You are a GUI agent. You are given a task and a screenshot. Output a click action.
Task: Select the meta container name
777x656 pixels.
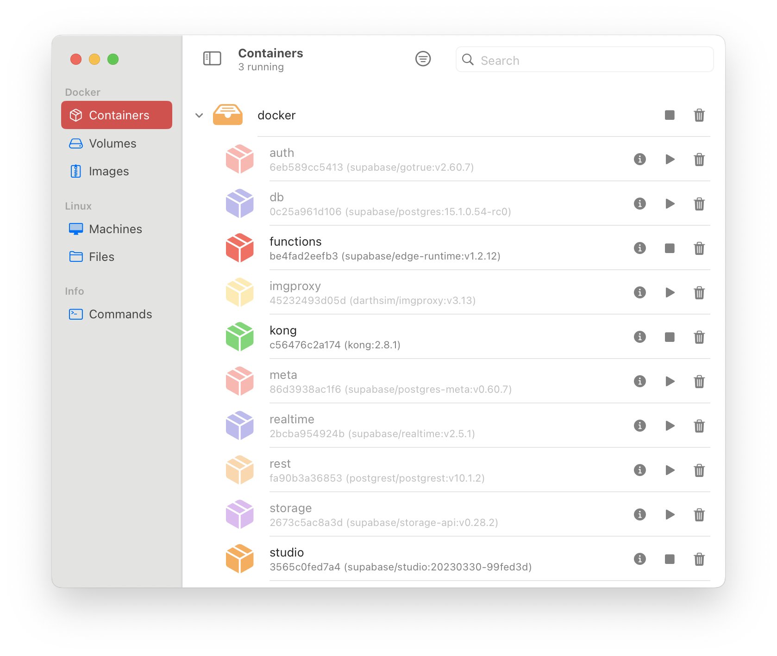click(283, 375)
